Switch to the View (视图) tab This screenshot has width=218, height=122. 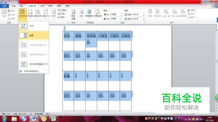(67, 6)
